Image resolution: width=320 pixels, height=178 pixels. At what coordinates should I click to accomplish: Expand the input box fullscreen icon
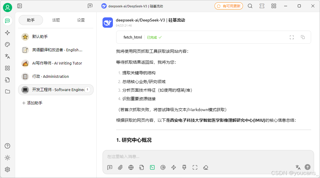pos(195,167)
